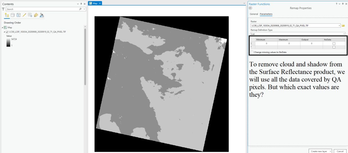Screen dimensions: 348x153
Task: Collapse the Map node in Contents
Action: click(x=2, y=27)
